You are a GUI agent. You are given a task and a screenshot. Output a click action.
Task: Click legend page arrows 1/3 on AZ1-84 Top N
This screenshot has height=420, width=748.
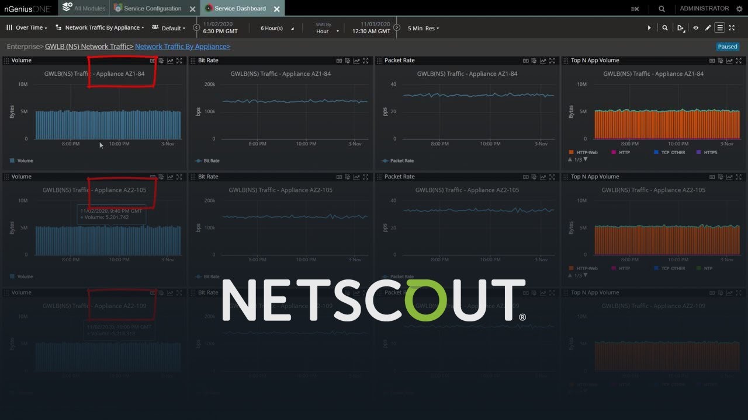[x=577, y=159]
